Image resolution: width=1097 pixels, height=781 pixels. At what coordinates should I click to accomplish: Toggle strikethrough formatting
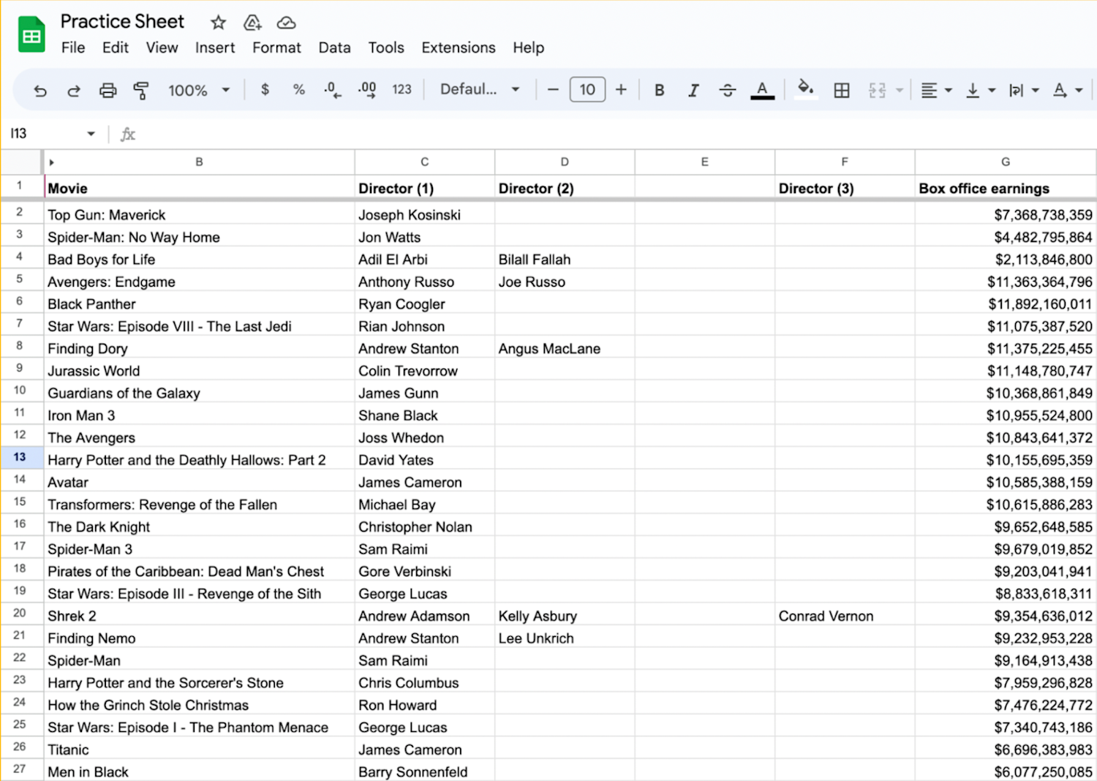pos(728,90)
